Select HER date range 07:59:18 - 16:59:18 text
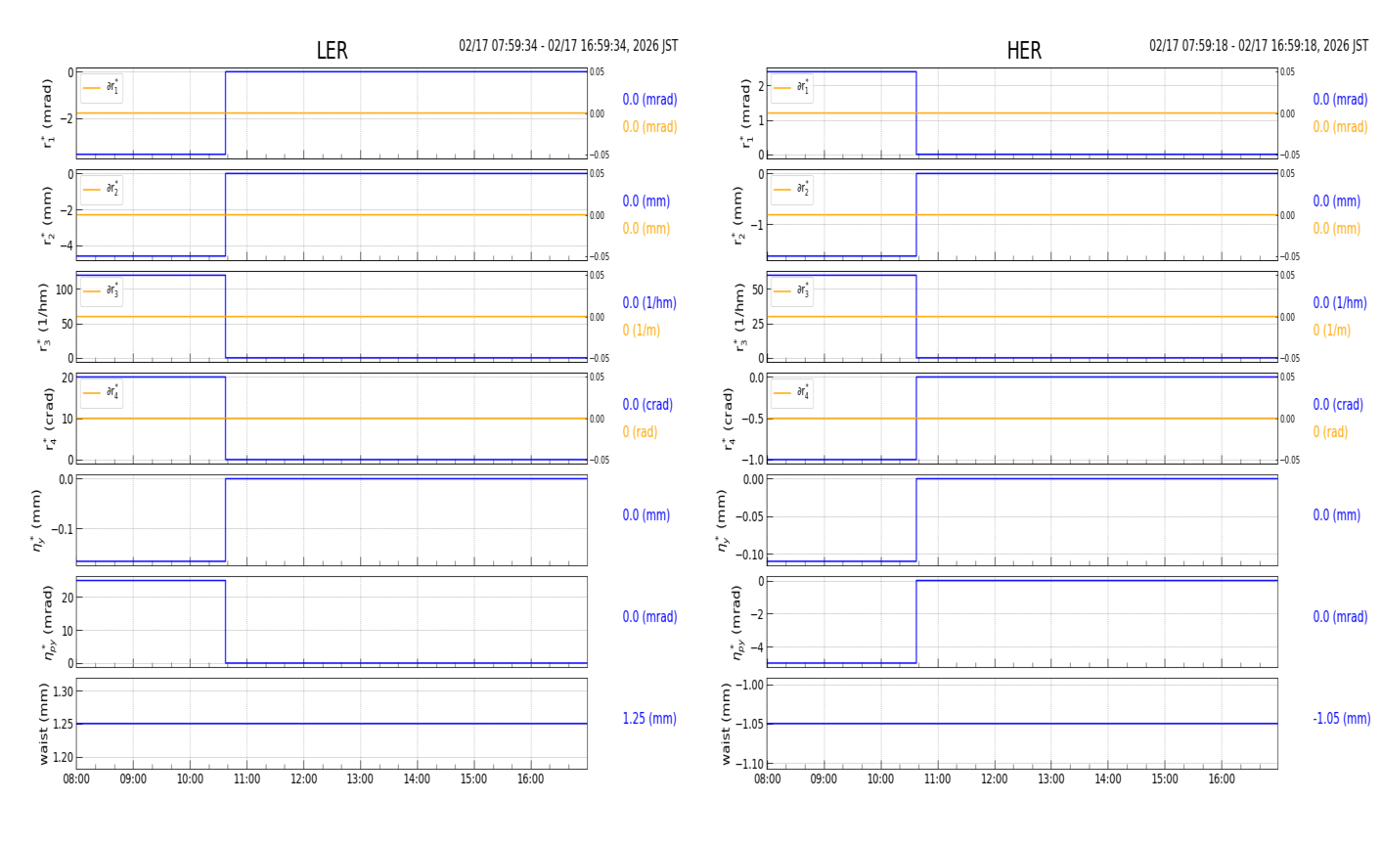This screenshot has height=845, width=1381. [1259, 46]
